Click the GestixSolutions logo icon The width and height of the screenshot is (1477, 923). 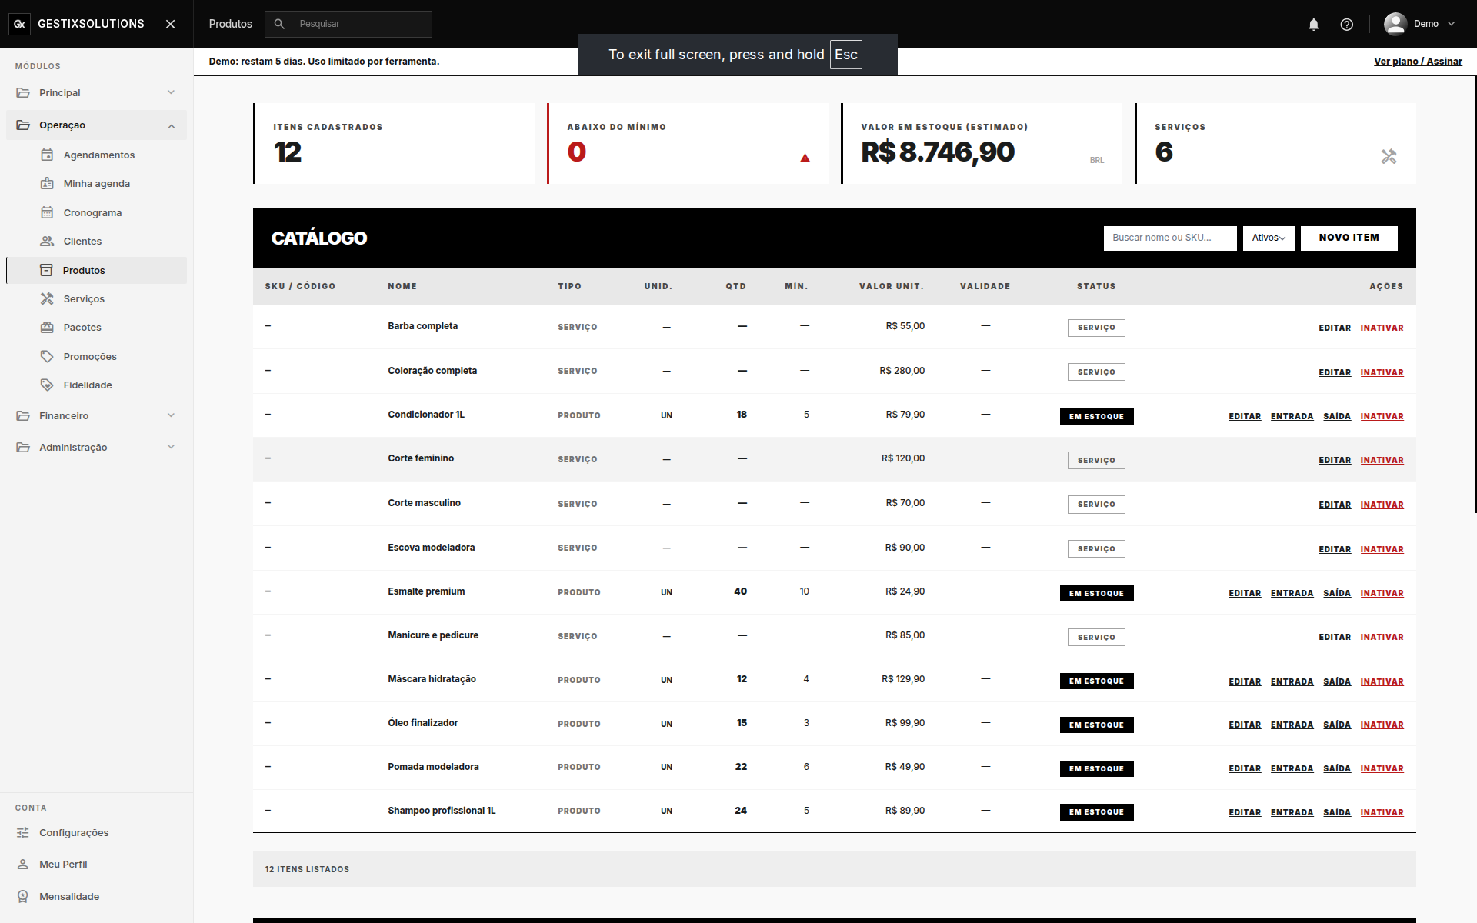pos(20,24)
